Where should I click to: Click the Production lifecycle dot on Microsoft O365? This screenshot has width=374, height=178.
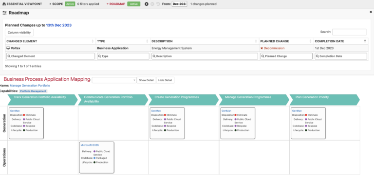94,162
